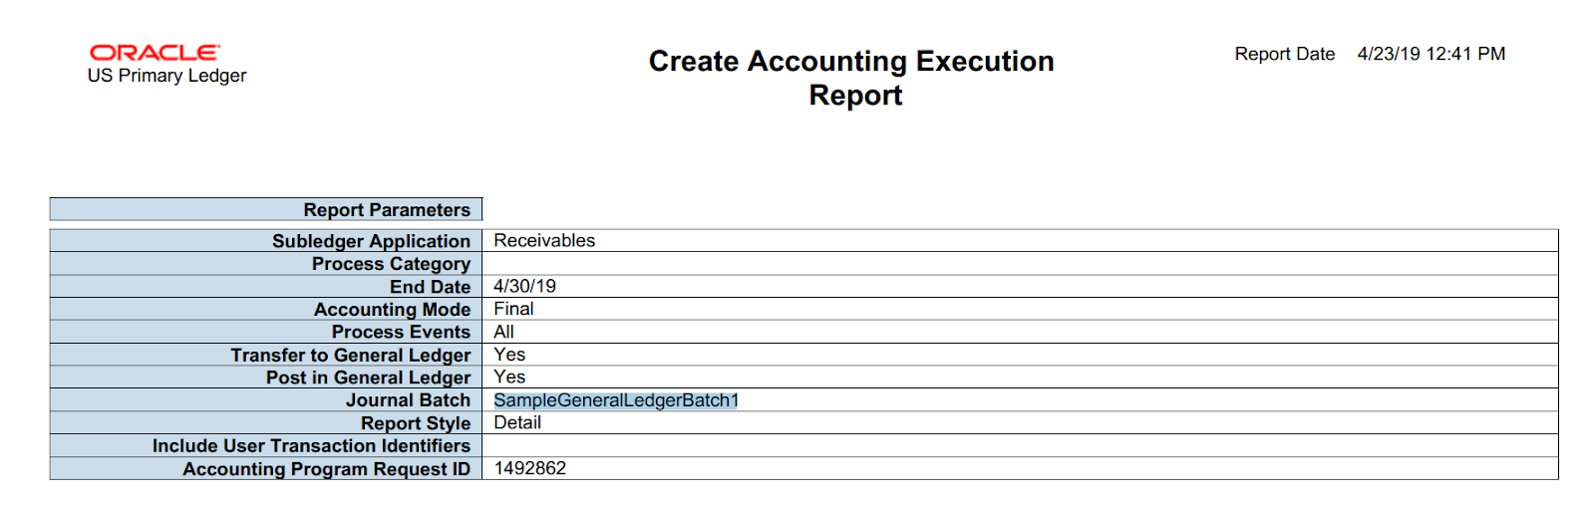Click the 4/23/19 12:41 PM timestamp

pos(1431,54)
